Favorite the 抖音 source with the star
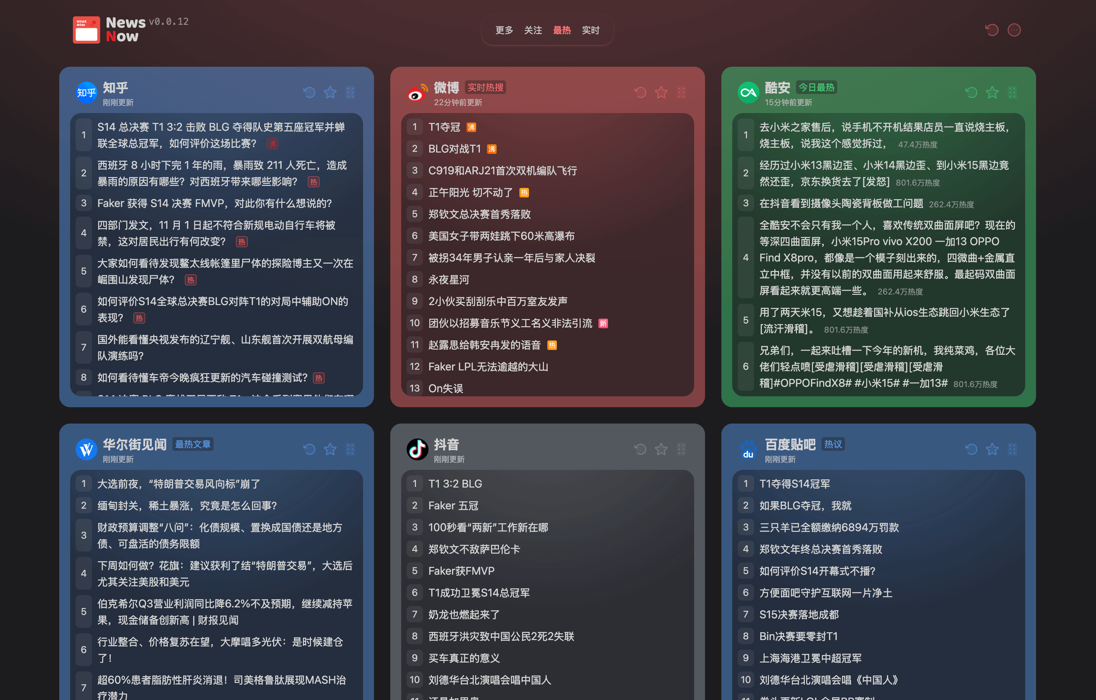This screenshot has width=1096, height=700. 661,449
